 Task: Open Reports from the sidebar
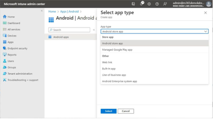(x=10, y=55)
